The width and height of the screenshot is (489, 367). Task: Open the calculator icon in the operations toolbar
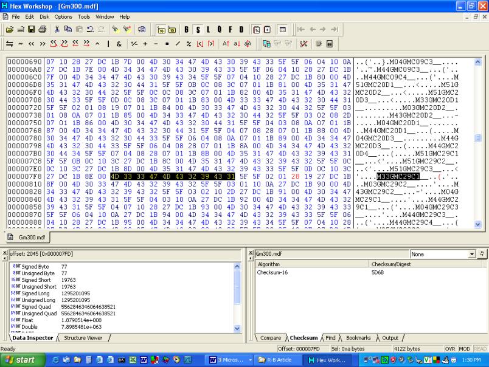click(329, 44)
